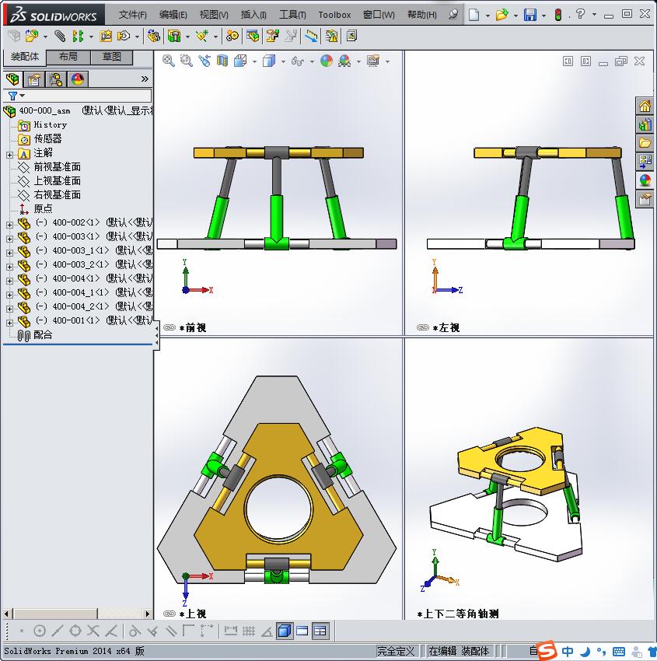This screenshot has height=661, width=657.
Task: Open the DisplayManager tab icon
Action: point(78,79)
